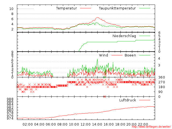This screenshot has height=129, width=172.
Task: Click the 988 pressure axis label
Action: (10, 99)
